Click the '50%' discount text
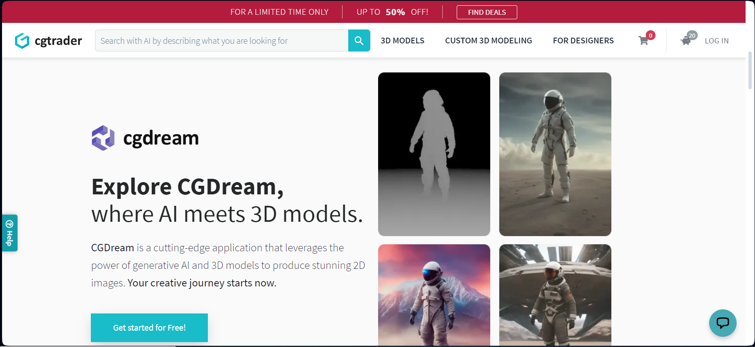The width and height of the screenshot is (755, 347). [x=395, y=12]
